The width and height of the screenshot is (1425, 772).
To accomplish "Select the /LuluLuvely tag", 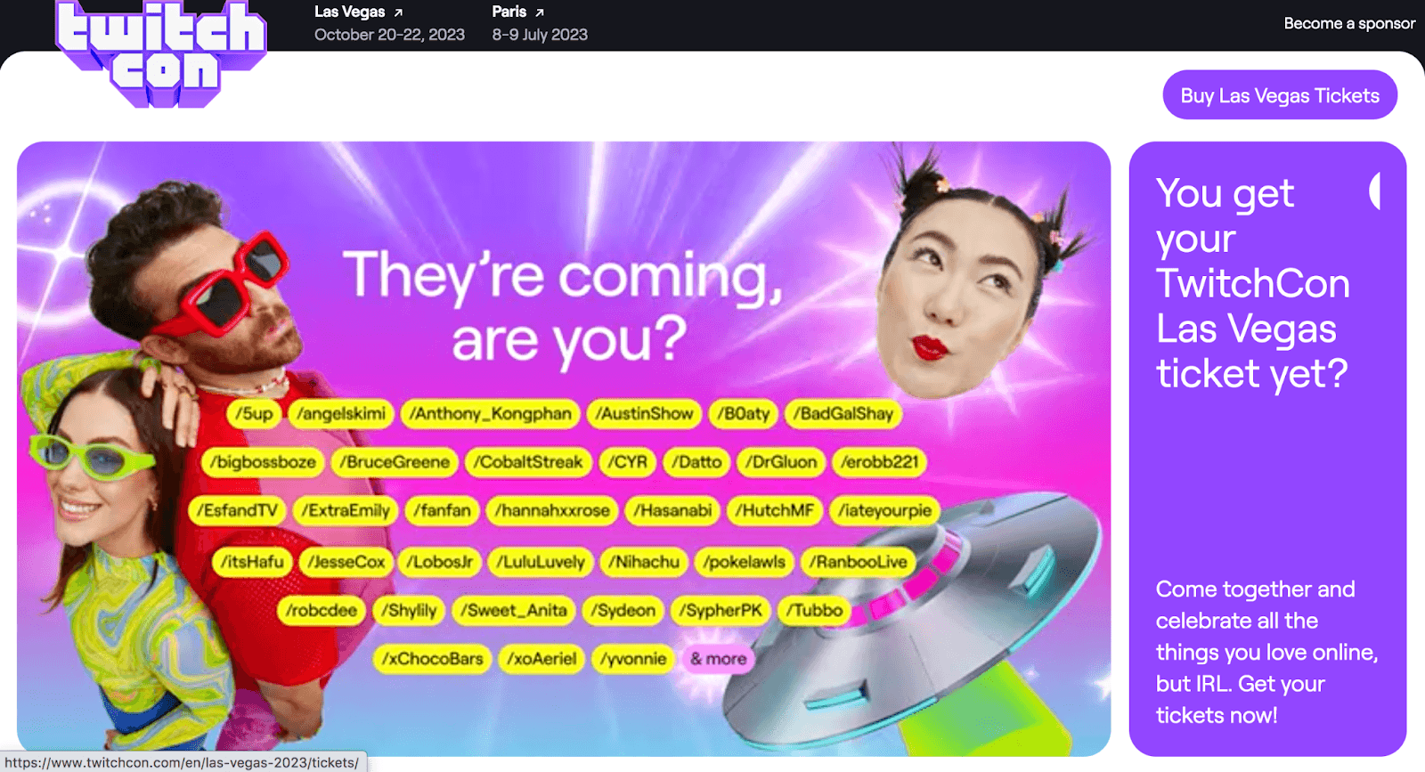I will coord(541,562).
